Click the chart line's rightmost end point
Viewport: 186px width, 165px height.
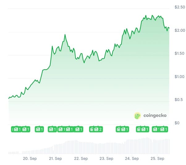tap(169, 28)
